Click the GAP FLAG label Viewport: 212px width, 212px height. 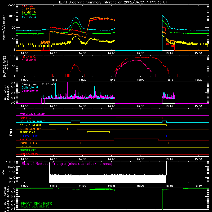pyautogui.click(x=26, y=118)
